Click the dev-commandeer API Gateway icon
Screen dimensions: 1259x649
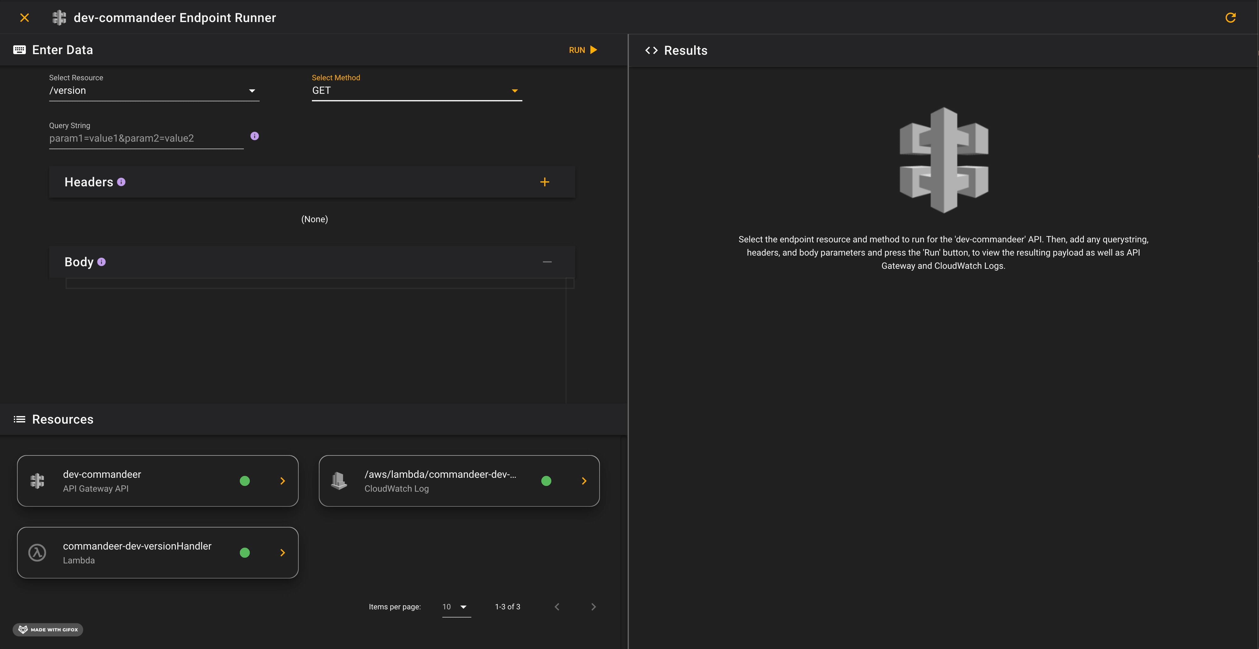37,481
